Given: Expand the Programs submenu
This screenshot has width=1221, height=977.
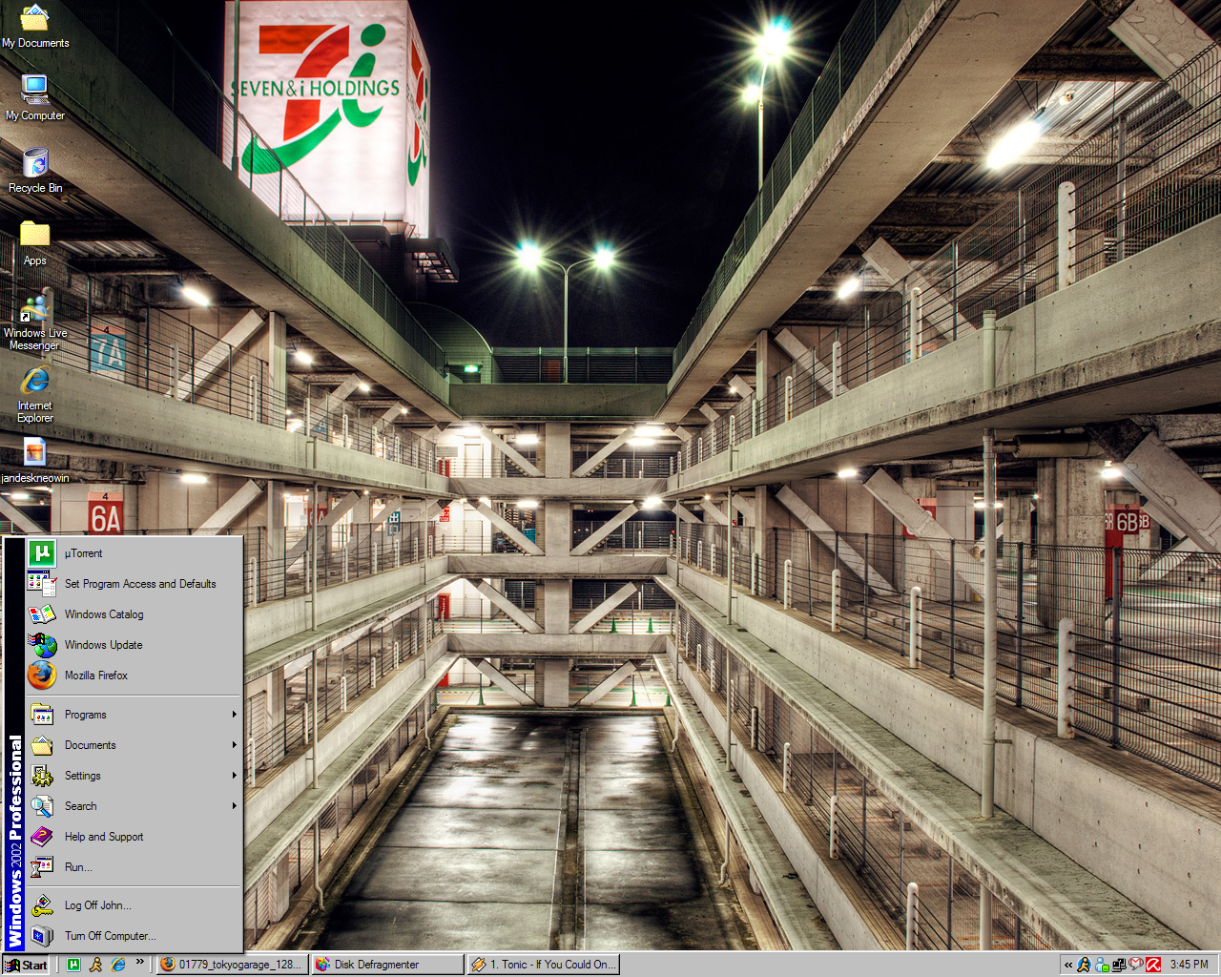Looking at the screenshot, I should pyautogui.click(x=134, y=715).
